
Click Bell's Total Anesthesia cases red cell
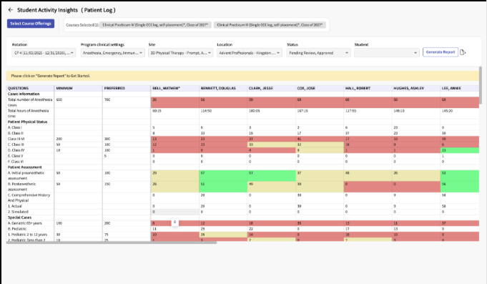pyautogui.click(x=175, y=102)
